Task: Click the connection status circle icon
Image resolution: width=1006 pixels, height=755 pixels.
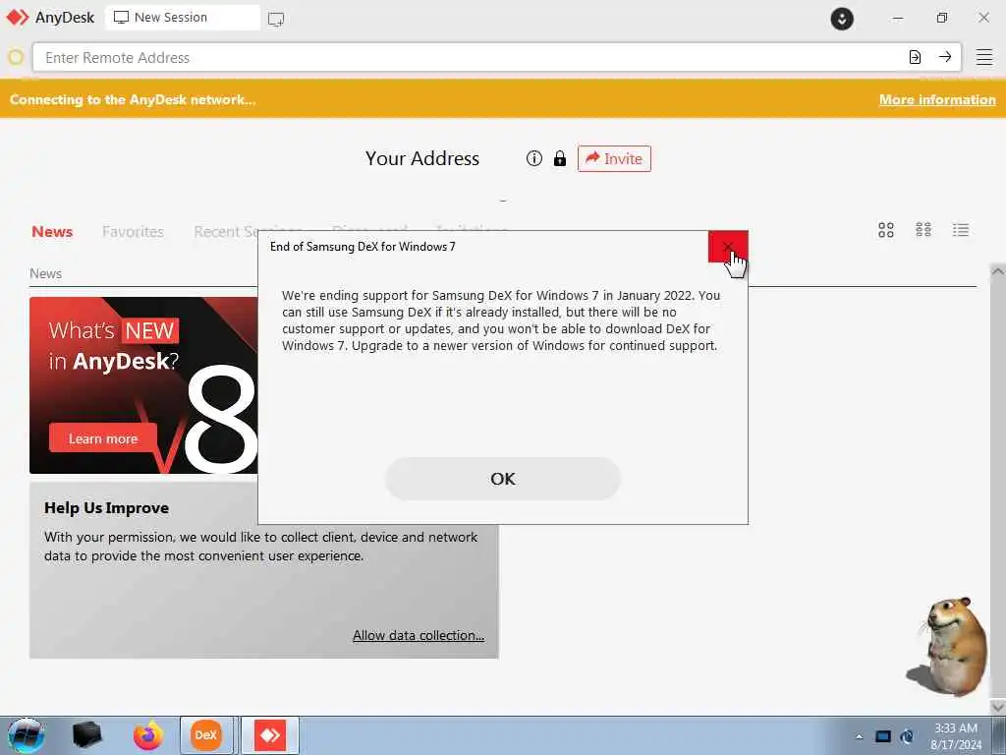Action: 16,58
